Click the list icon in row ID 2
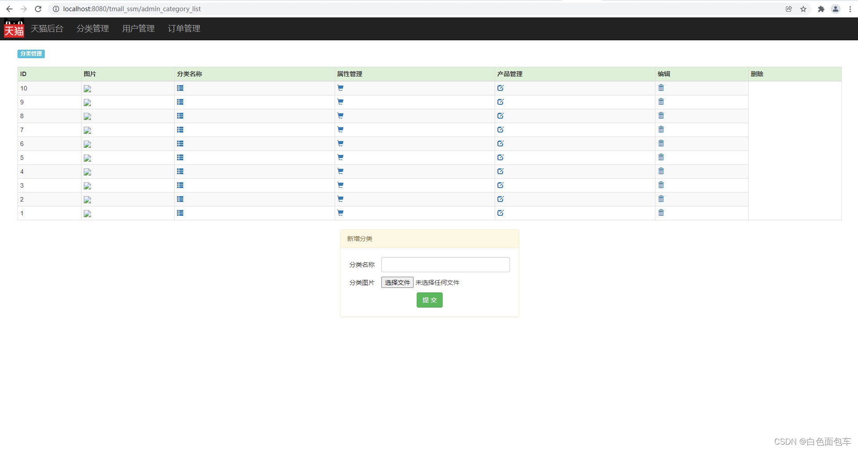The height and width of the screenshot is (450, 858). point(180,199)
